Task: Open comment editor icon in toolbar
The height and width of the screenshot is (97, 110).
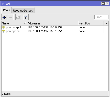Action: click(x=18, y=17)
